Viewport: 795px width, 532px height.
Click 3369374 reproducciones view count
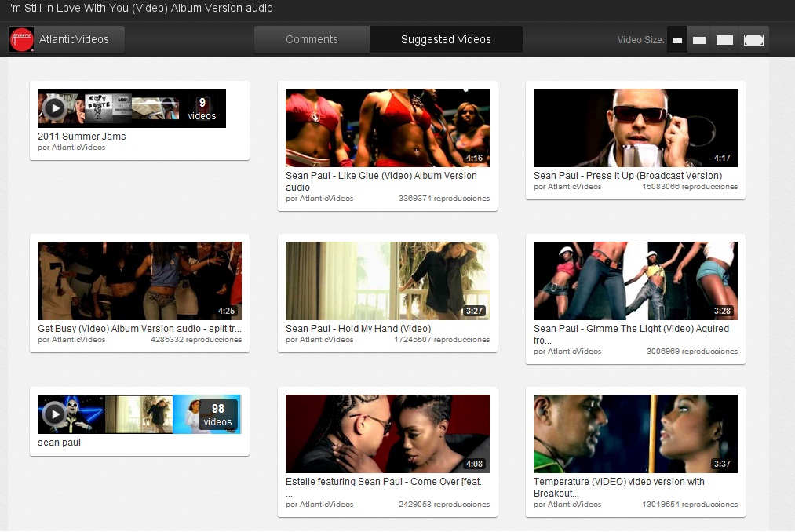444,199
